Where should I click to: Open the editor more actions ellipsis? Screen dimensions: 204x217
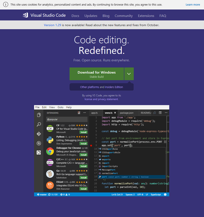[x=166, y=113]
